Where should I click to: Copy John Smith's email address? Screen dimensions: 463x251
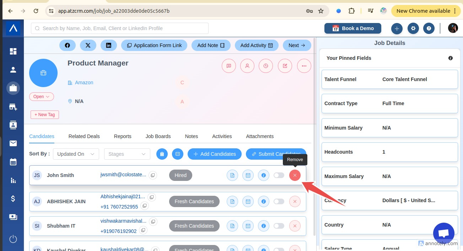coord(153,175)
